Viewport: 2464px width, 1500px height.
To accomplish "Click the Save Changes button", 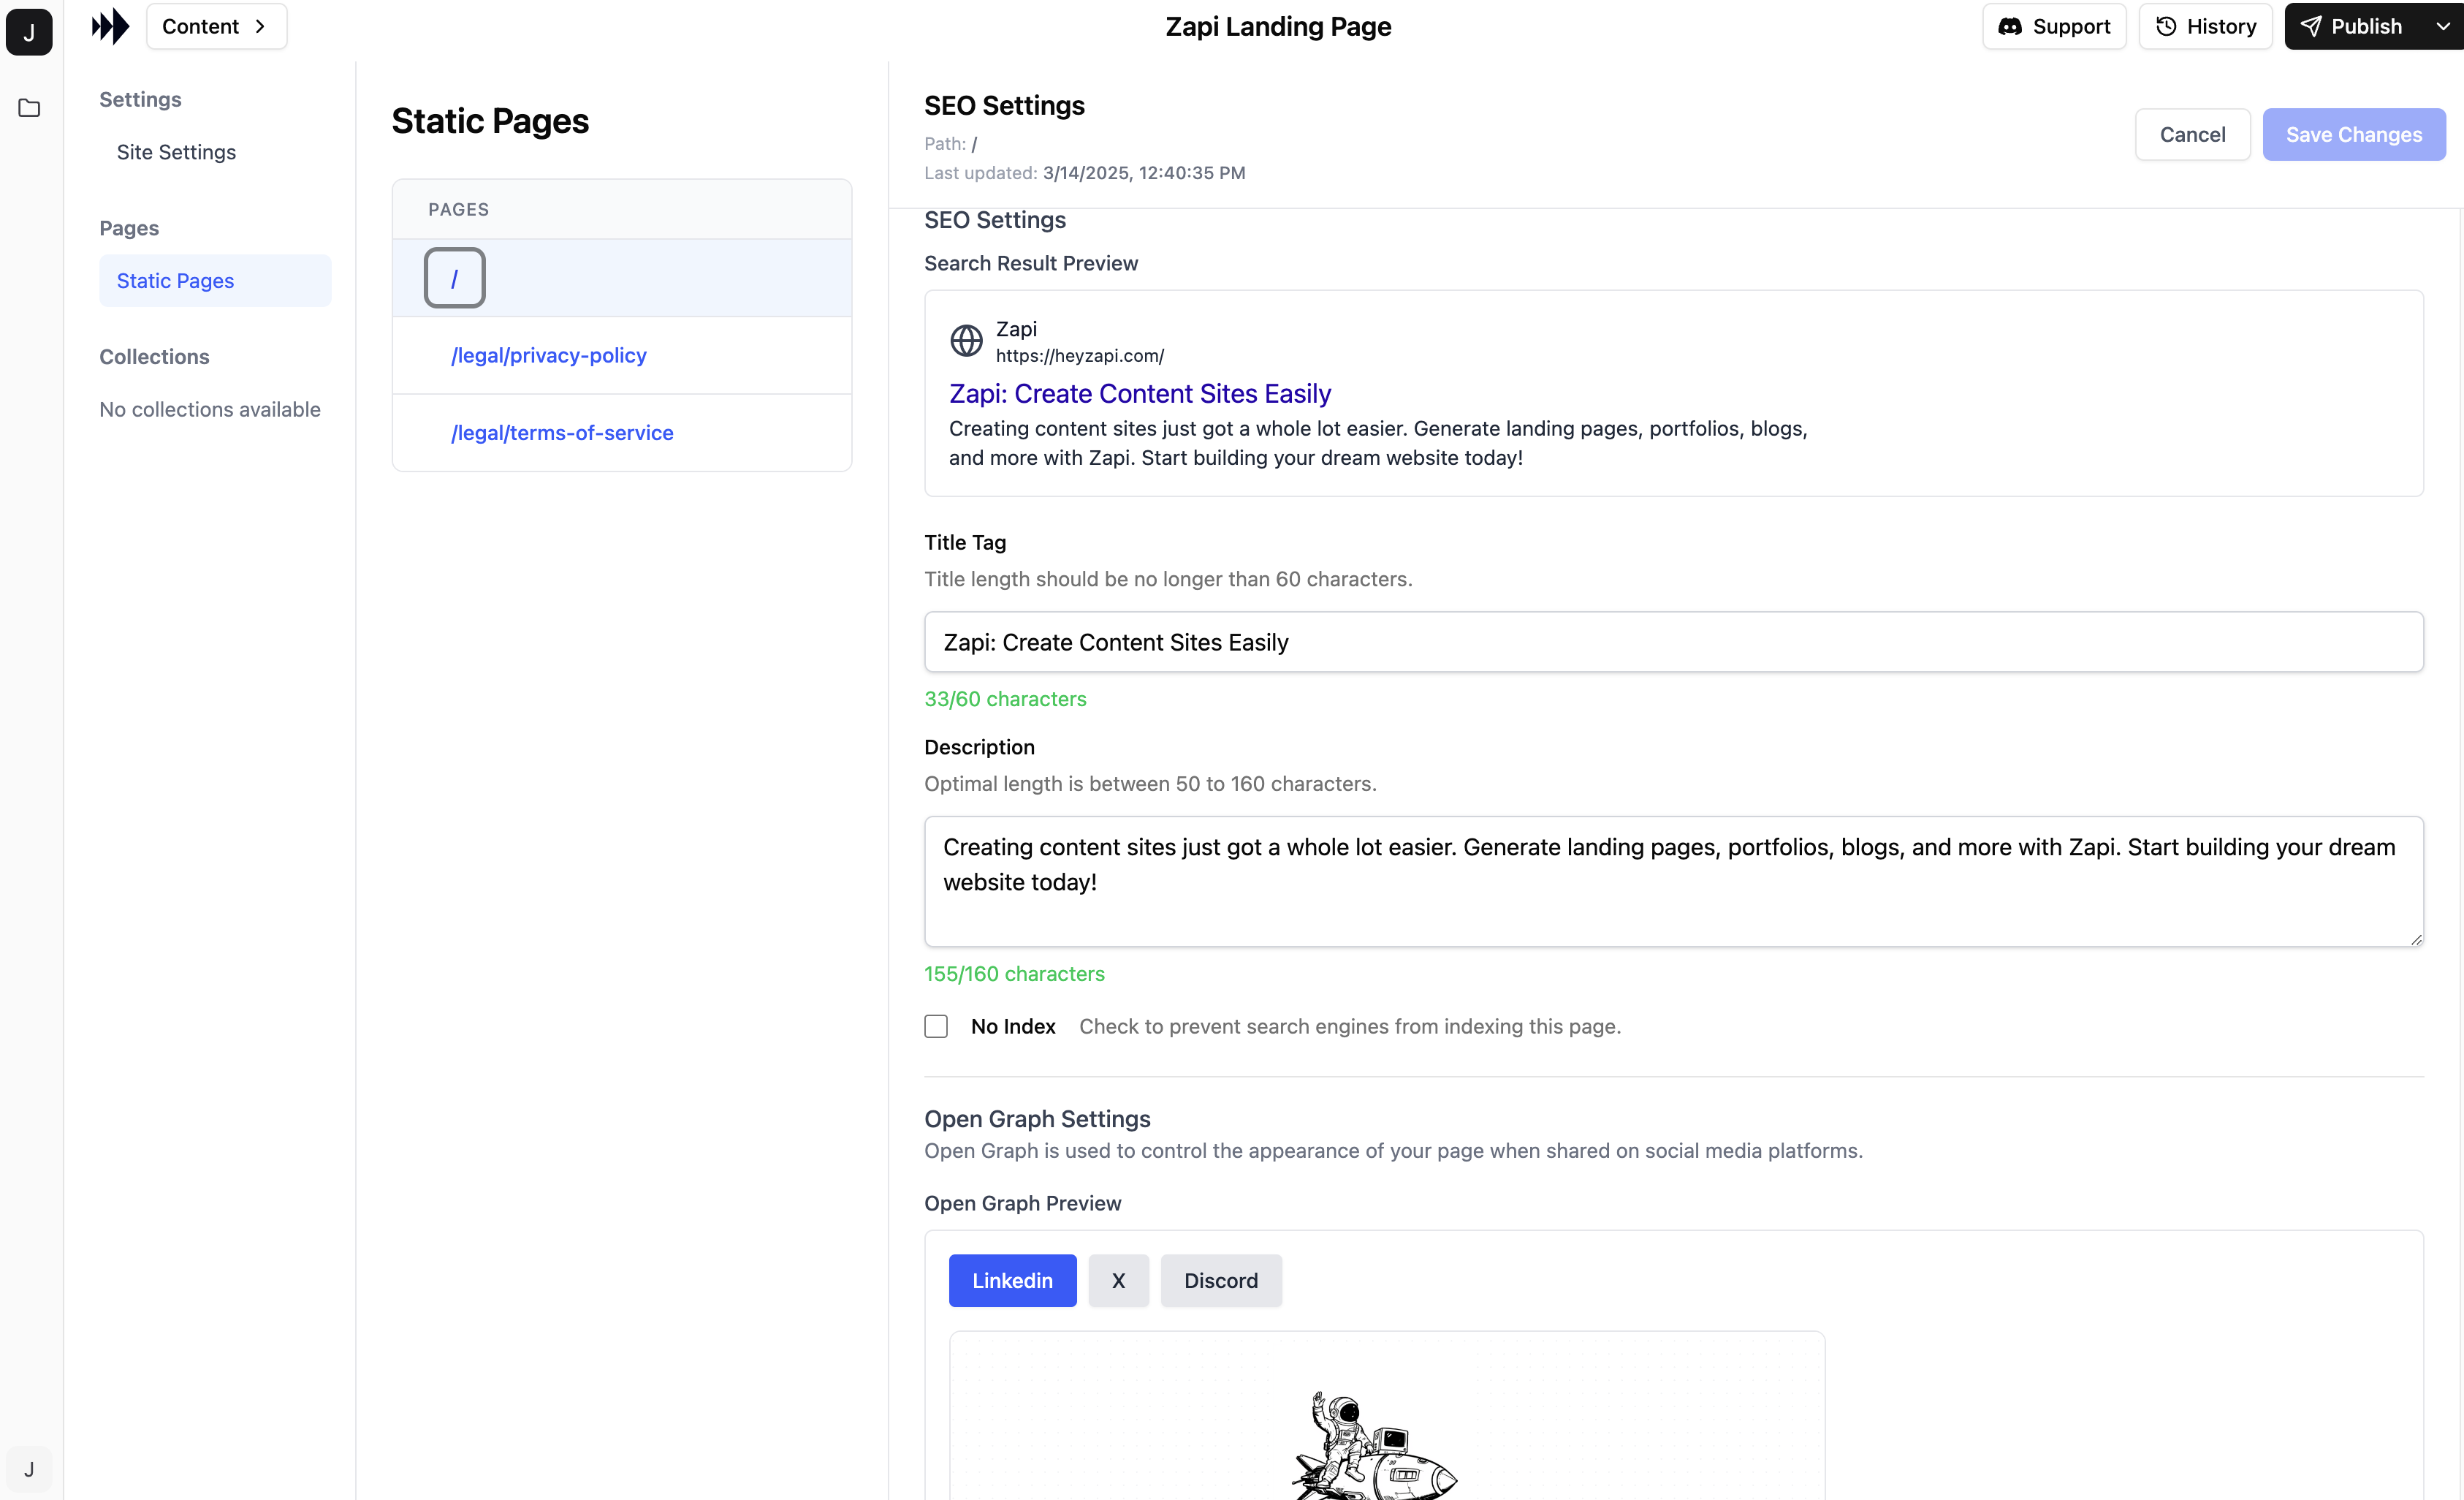I will click(2354, 134).
